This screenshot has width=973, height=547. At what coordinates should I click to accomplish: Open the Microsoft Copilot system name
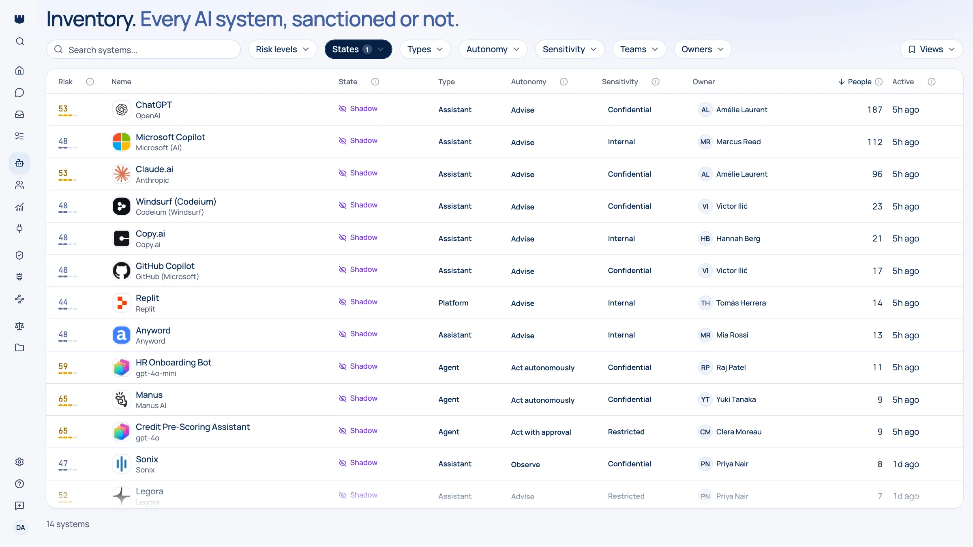tap(170, 137)
